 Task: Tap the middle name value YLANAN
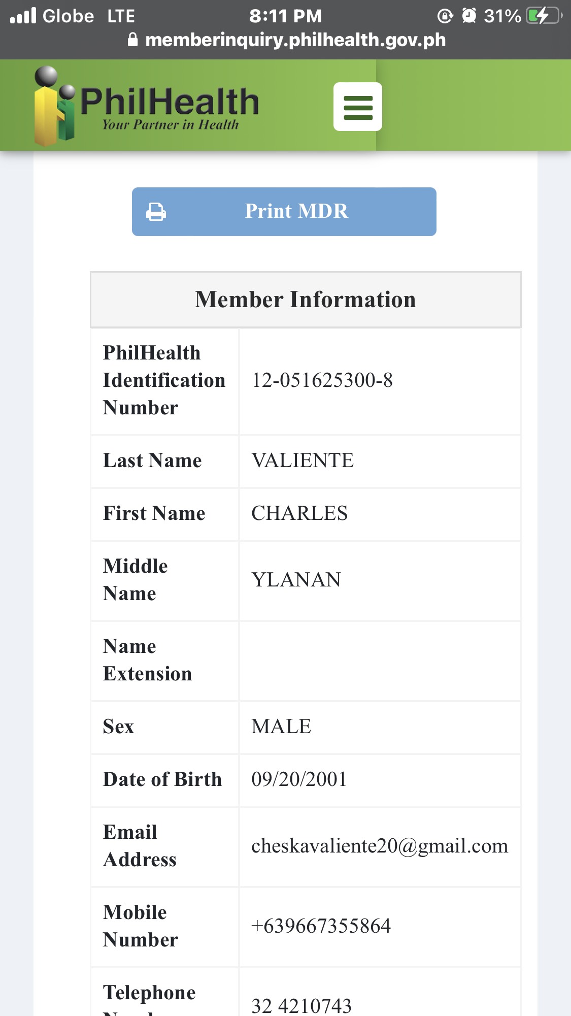(x=296, y=580)
